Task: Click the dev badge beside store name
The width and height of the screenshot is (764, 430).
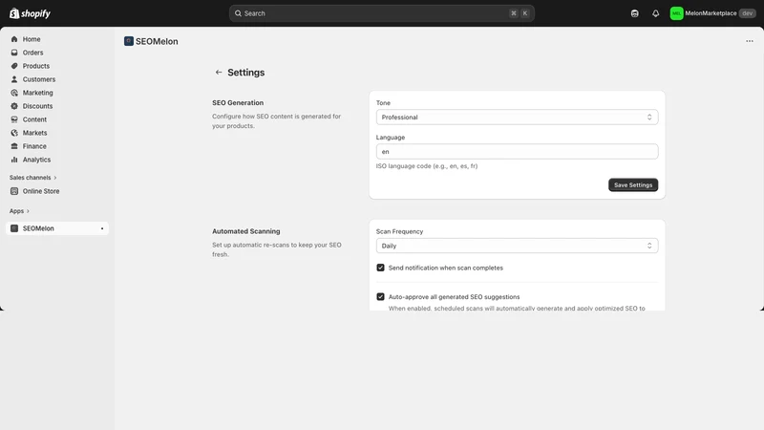Action: coord(748,13)
